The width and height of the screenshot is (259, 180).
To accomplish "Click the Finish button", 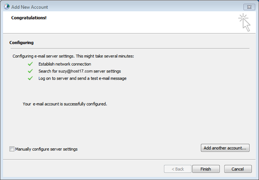I will 206,169.
